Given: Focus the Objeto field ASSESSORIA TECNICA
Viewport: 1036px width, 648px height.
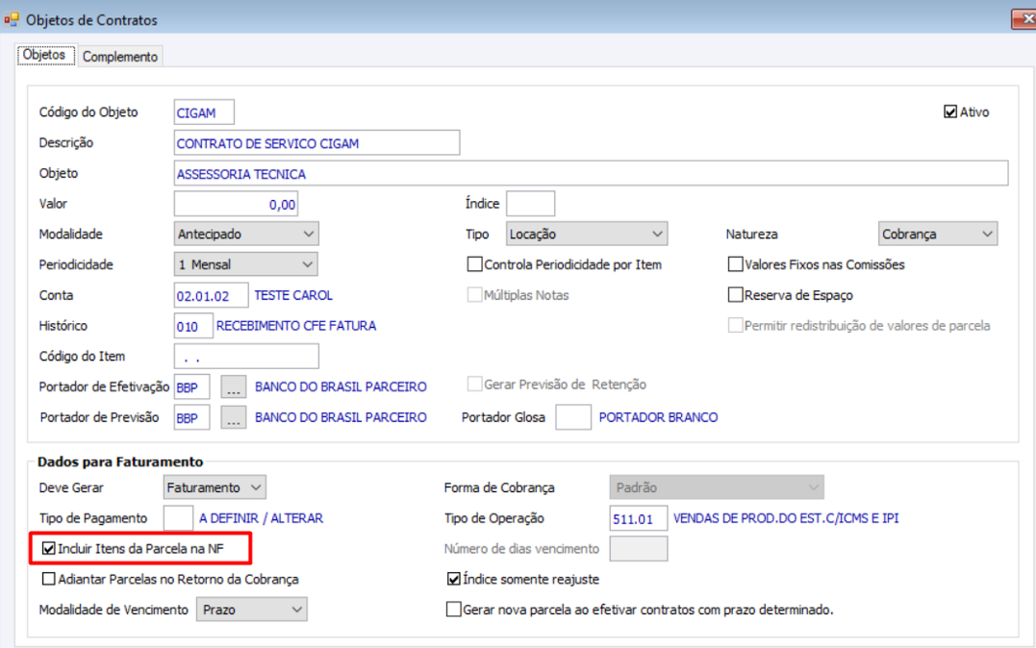Looking at the screenshot, I should (592, 173).
